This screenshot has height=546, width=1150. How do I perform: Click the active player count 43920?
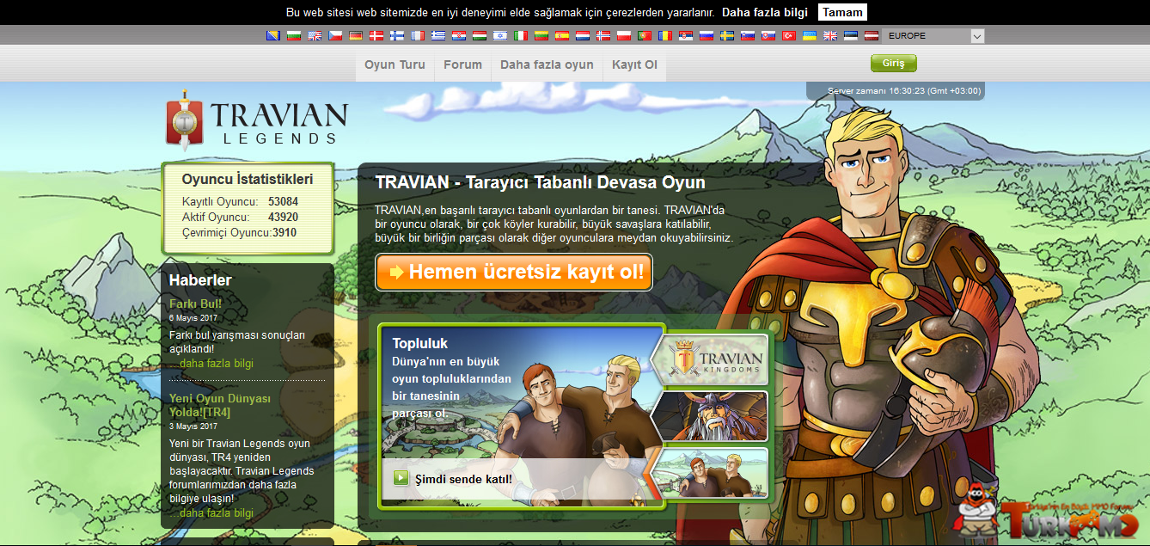pos(284,218)
